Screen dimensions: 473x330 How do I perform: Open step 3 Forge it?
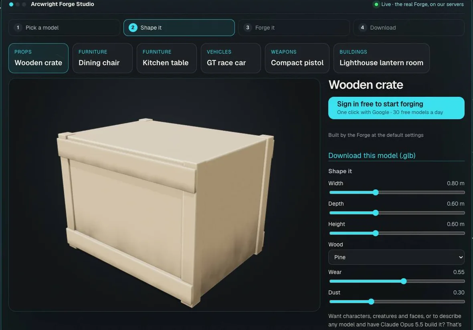click(x=294, y=28)
